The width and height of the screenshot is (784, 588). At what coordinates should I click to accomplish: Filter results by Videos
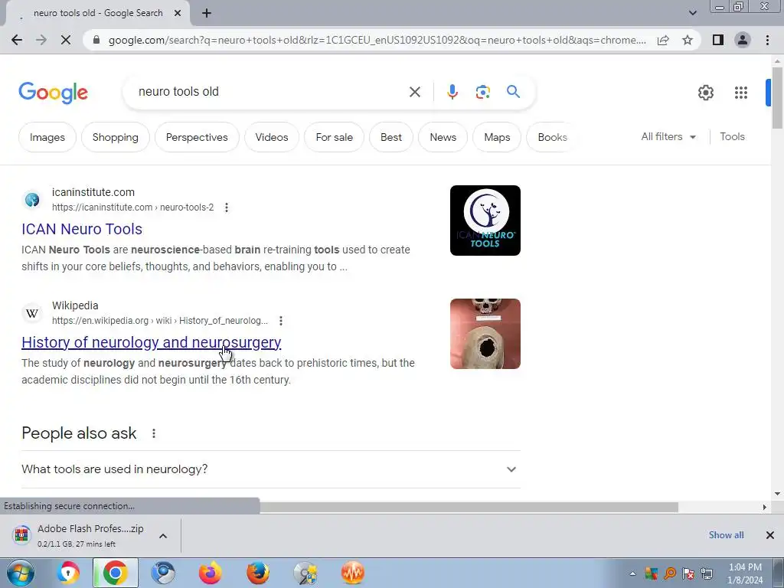[272, 137]
